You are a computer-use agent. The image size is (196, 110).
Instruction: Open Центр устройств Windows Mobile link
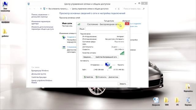coord(42,82)
